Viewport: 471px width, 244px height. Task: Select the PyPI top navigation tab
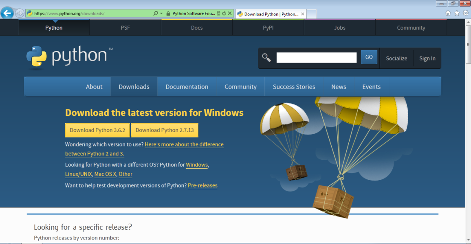tap(268, 28)
